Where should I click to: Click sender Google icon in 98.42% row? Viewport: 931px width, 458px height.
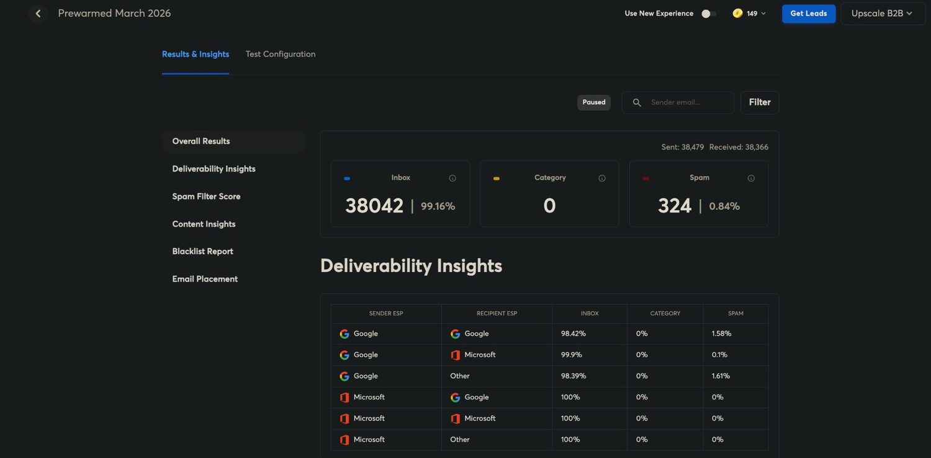[344, 334]
